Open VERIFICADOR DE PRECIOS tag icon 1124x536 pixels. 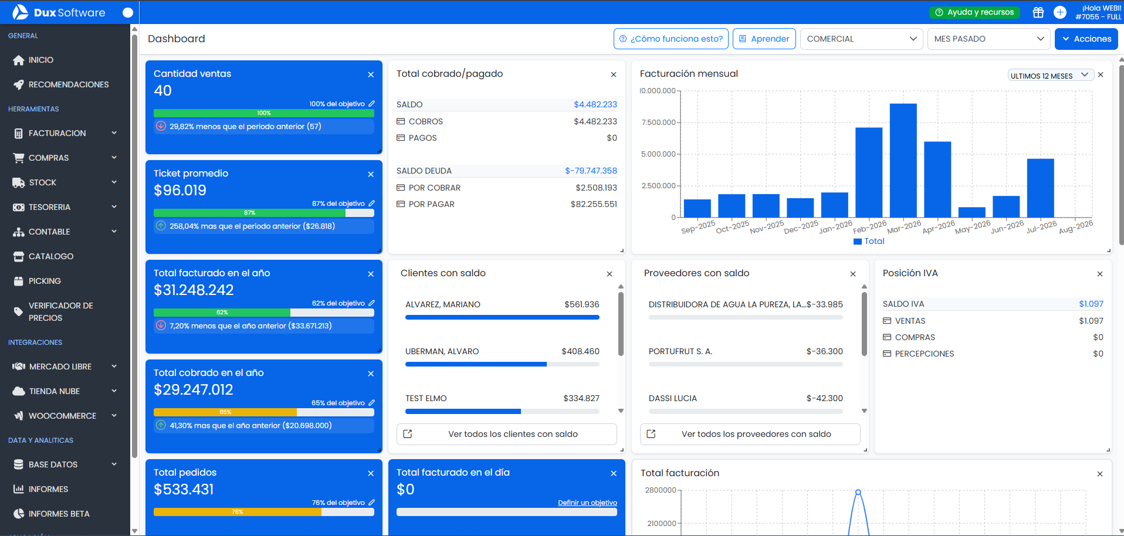(19, 311)
